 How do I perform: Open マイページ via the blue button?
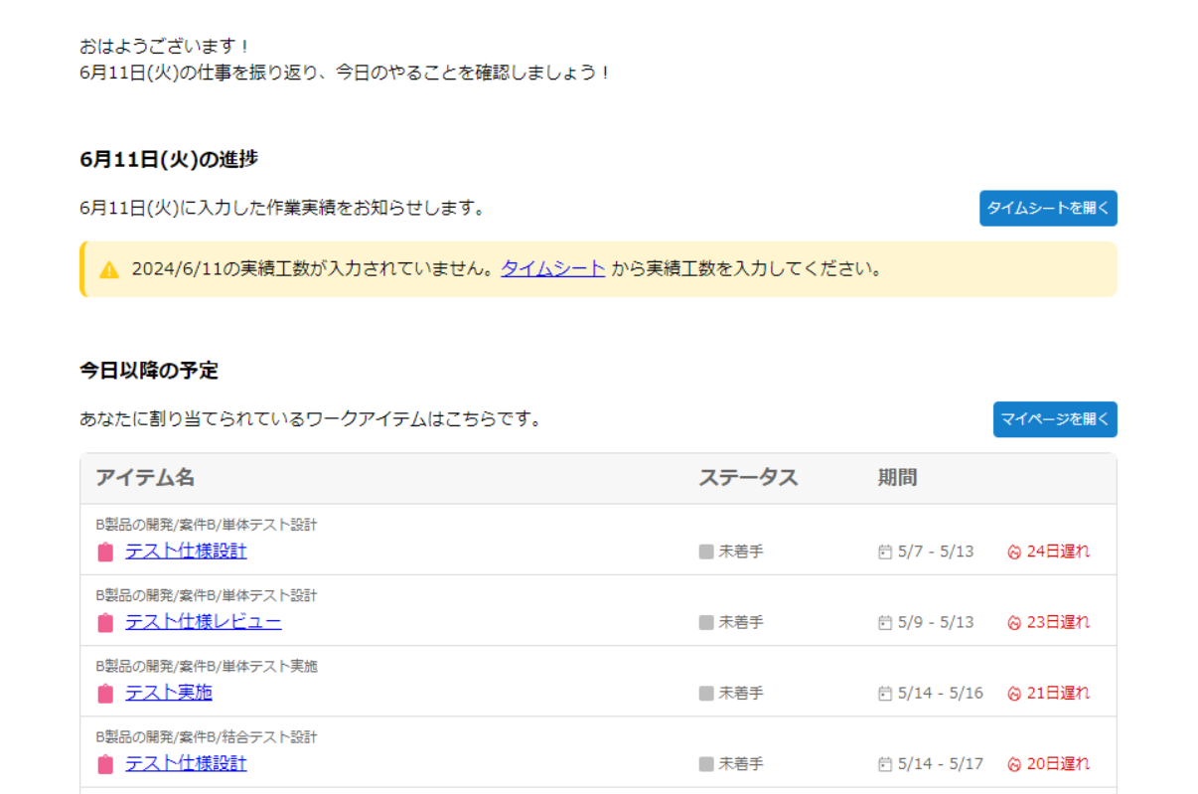click(1054, 419)
